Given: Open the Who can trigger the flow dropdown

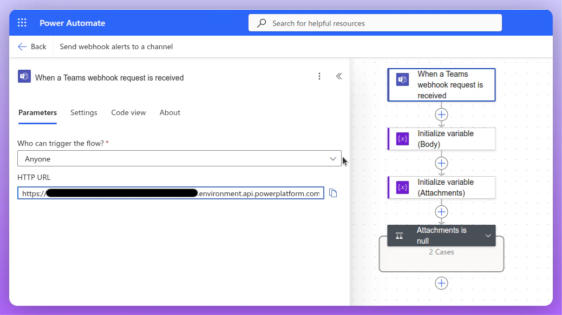Looking at the screenshot, I should [x=179, y=158].
